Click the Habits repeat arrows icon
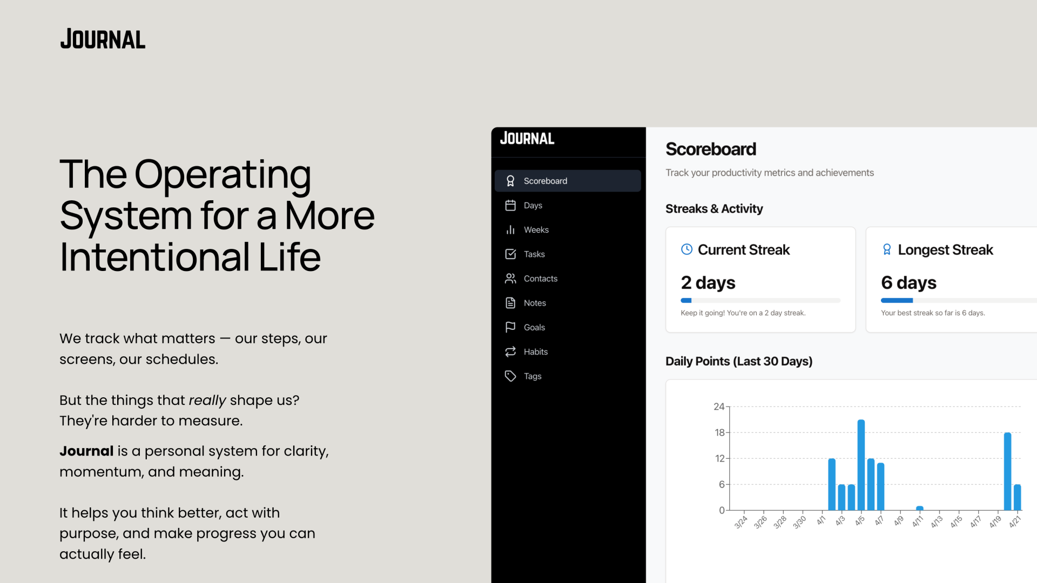1037x583 pixels. coord(510,351)
